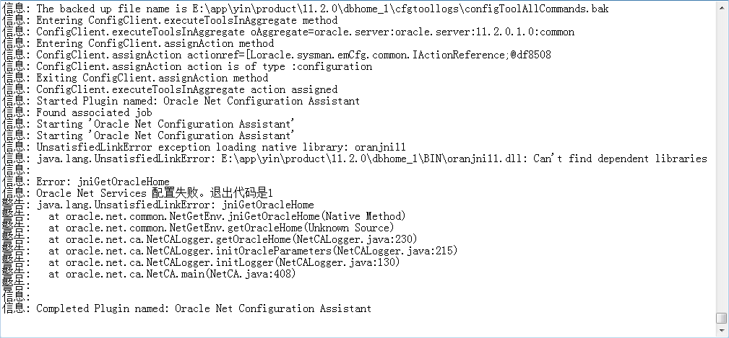This screenshot has height=338, width=729.
Task: Click the NetCALogger.java:230 stack trace line
Action: 210,239
